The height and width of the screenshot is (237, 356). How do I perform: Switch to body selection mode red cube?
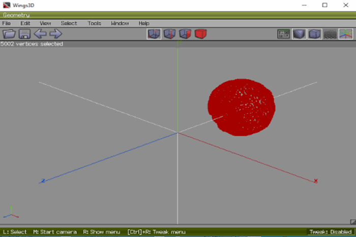coord(201,34)
